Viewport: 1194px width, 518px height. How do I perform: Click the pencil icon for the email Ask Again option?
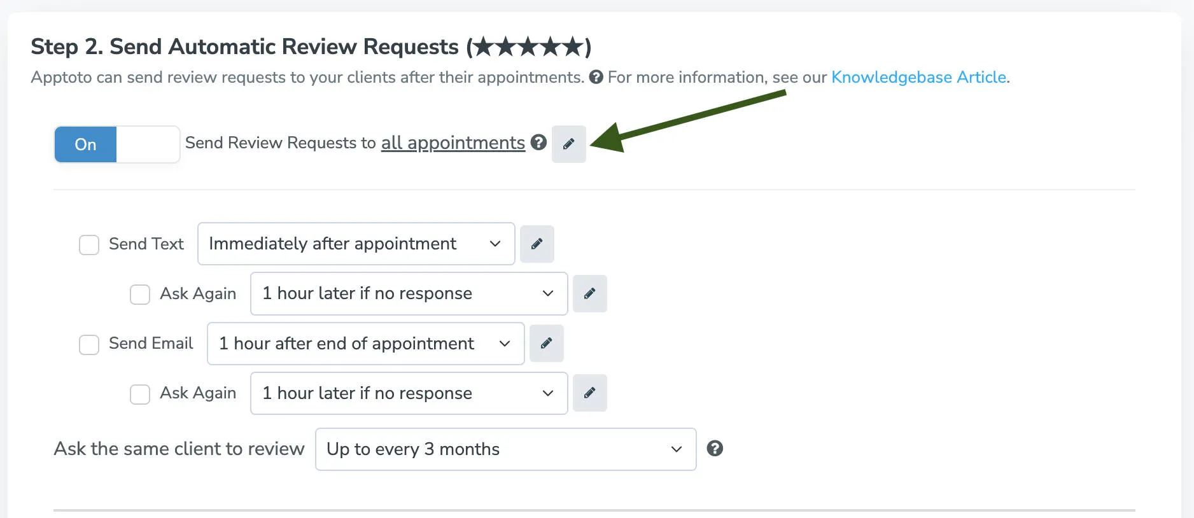[589, 393]
